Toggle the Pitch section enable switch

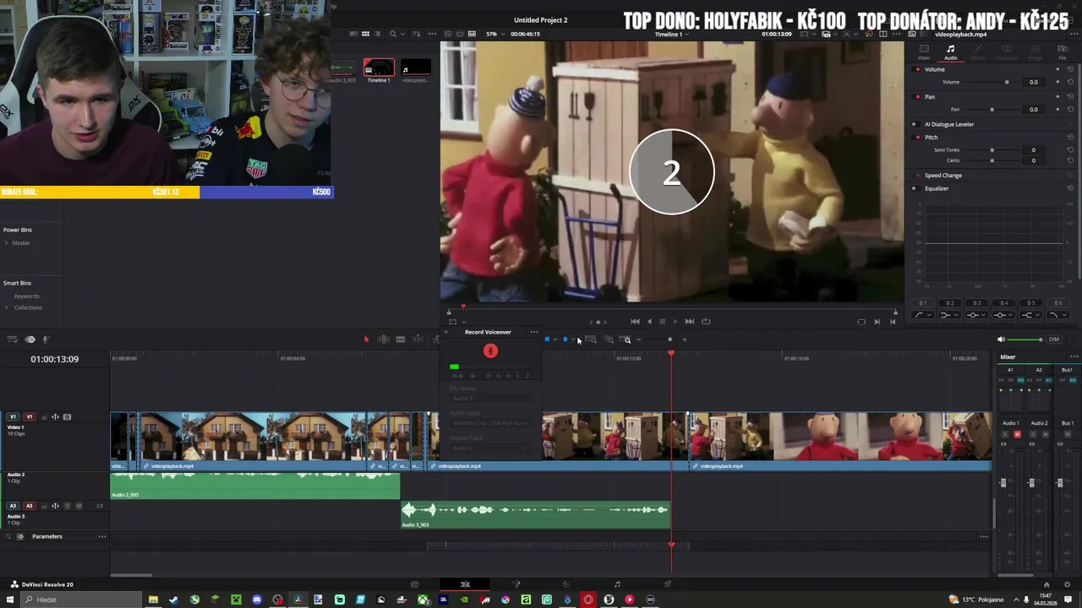click(x=916, y=138)
